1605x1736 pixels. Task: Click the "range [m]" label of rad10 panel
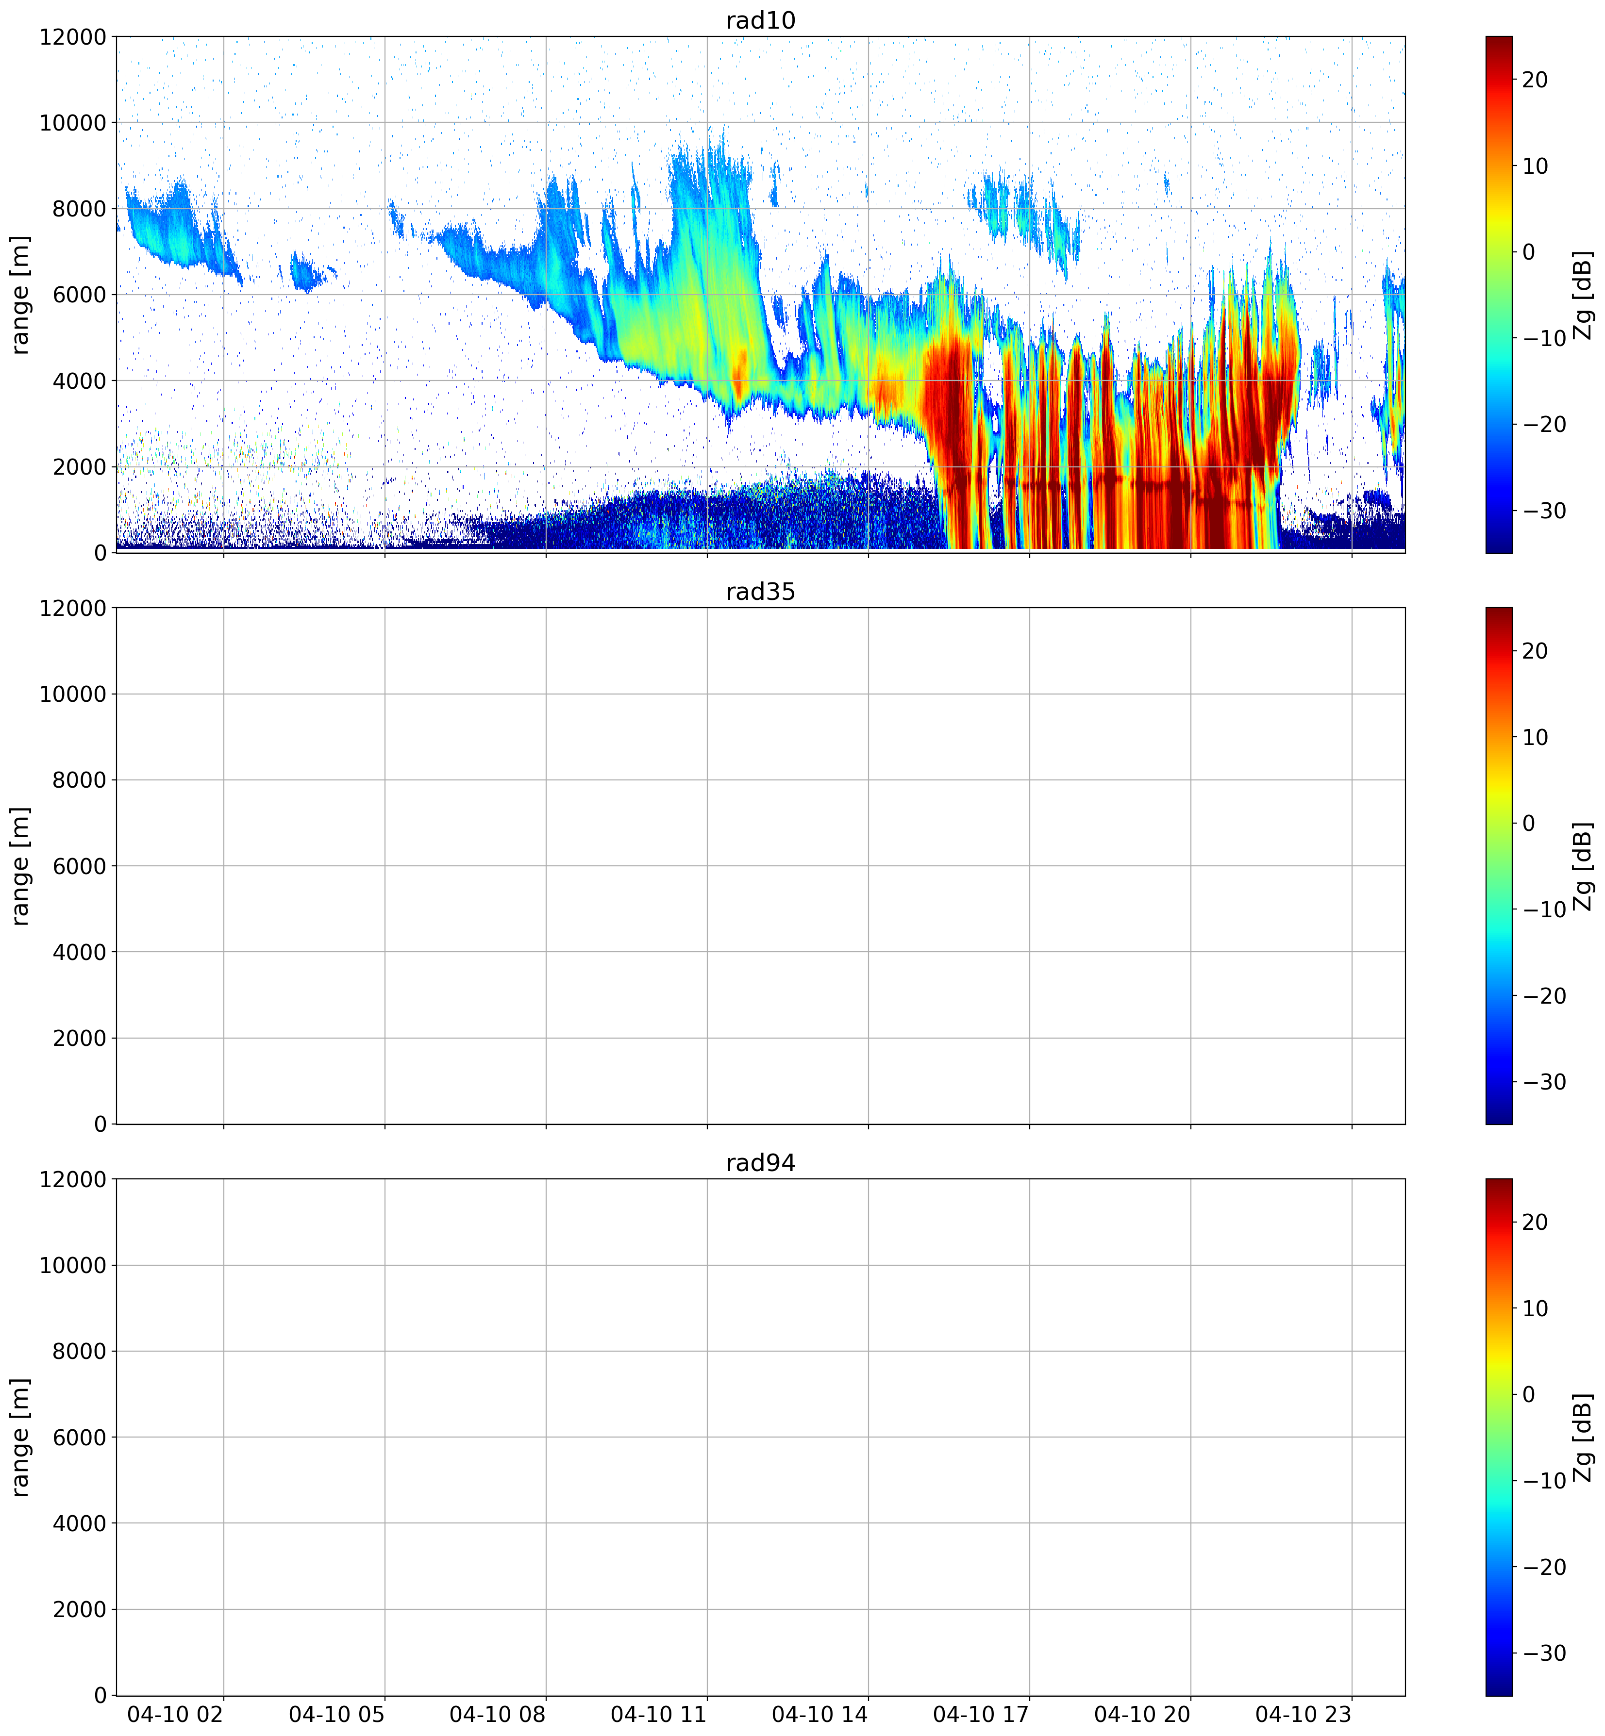point(20,294)
